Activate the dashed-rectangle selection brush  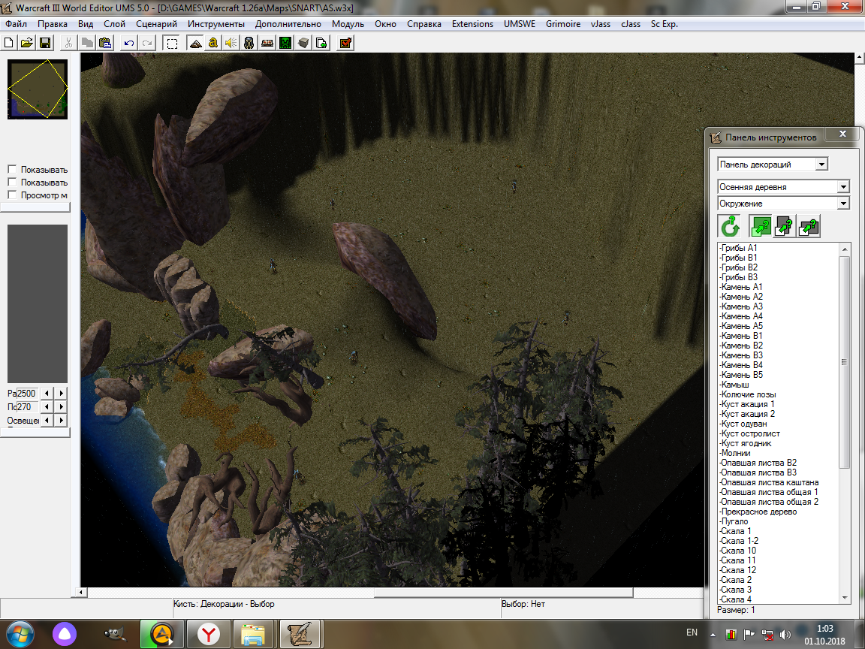(172, 43)
